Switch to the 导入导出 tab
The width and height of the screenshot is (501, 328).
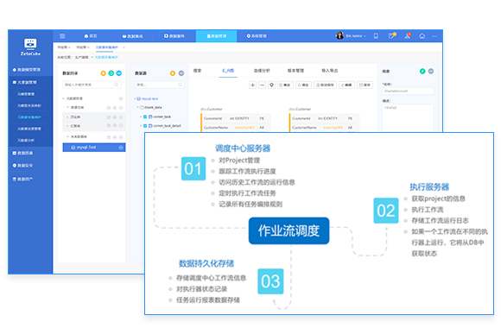click(329, 71)
